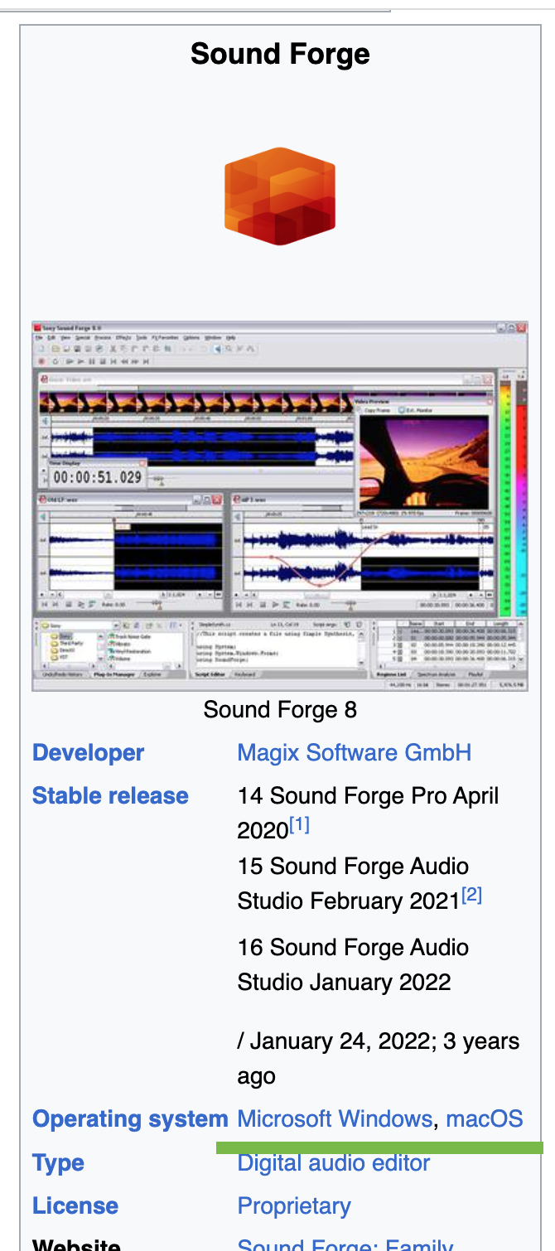This screenshot has width=555, height=1251.
Task: Visit the Microsoft Windows article link
Action: [335, 1119]
